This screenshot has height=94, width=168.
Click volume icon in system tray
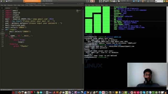pyautogui.click(x=112, y=1)
